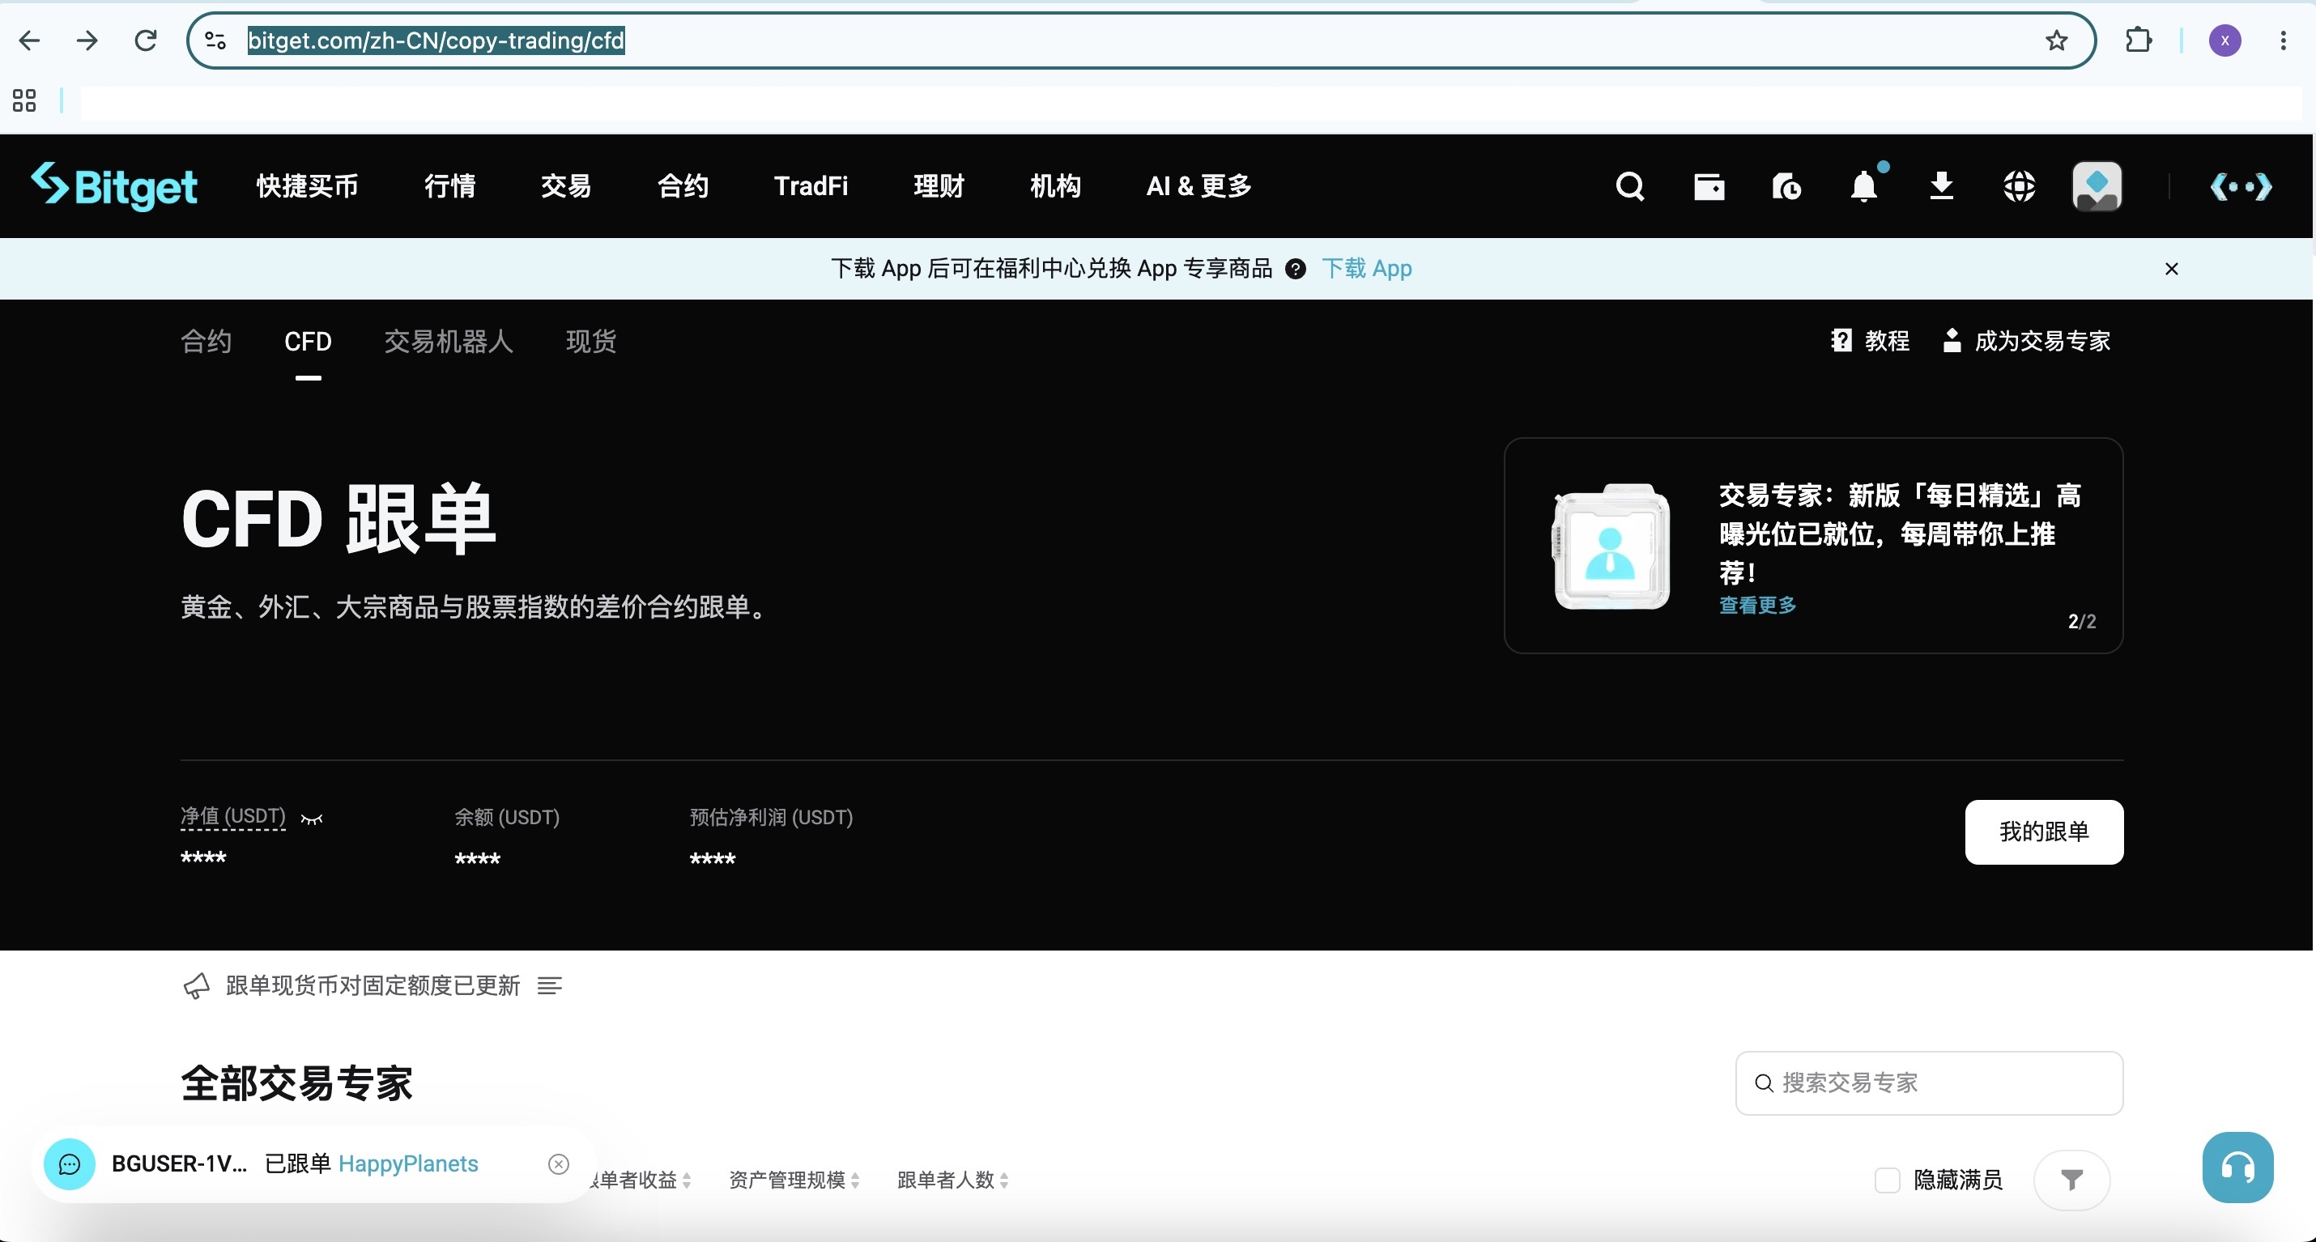The height and width of the screenshot is (1242, 2316).
Task: Sort by 跟单者收益 column
Action: pyautogui.click(x=637, y=1180)
